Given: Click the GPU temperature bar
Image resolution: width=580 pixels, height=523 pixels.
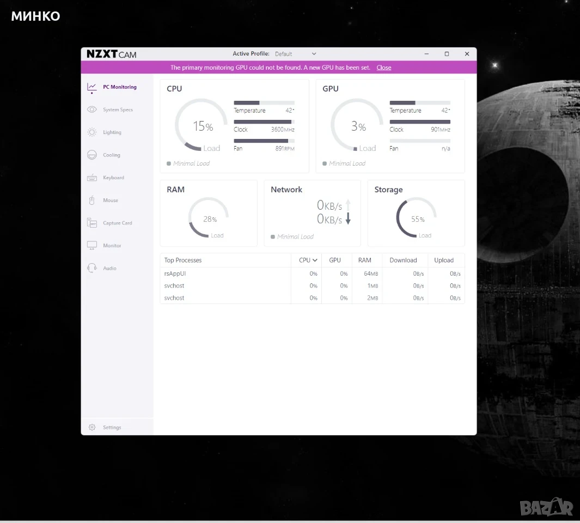Looking at the screenshot, I should pos(420,102).
